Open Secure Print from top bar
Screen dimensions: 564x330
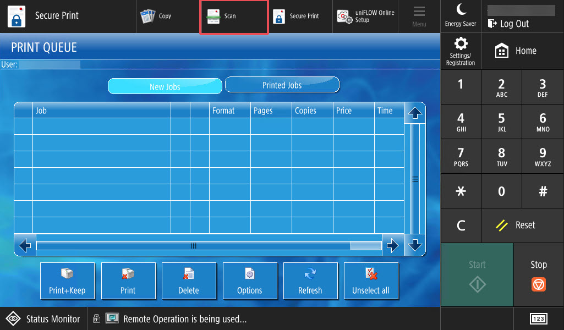(x=300, y=16)
